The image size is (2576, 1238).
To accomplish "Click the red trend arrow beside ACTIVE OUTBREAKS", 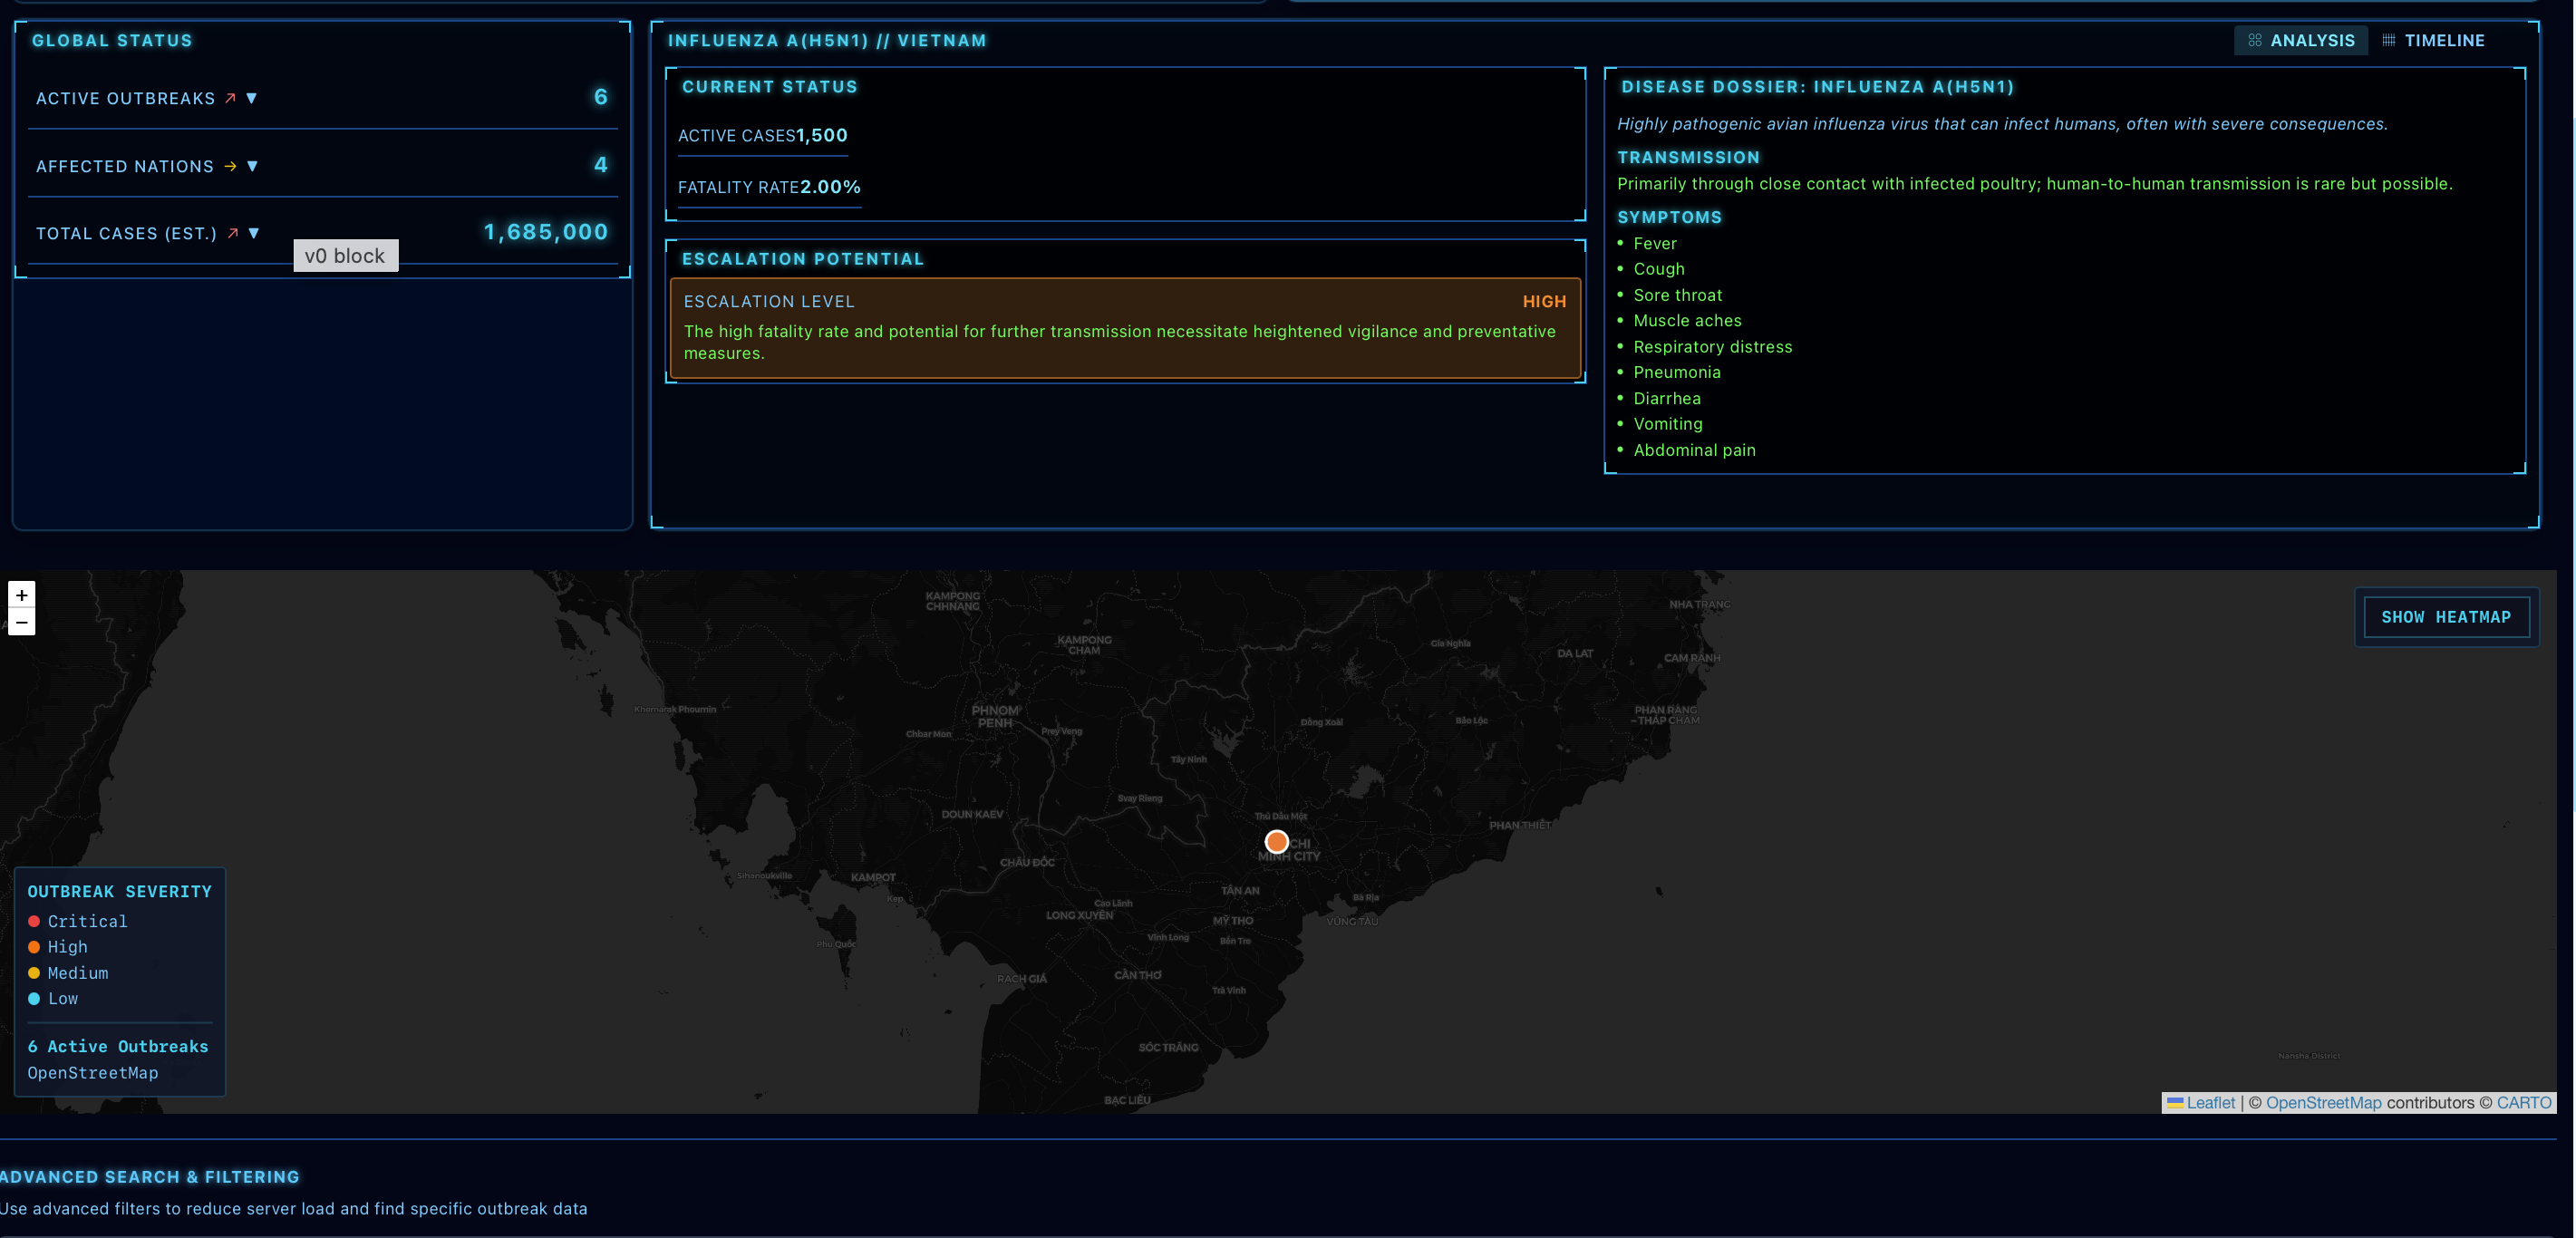I will click(231, 98).
